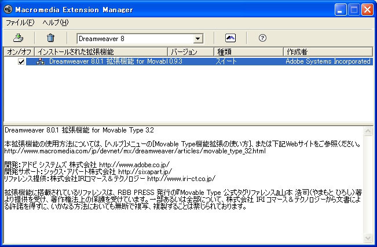Click the description heading Dreamweaver 8.0.1 拡張機能 for Movable Type 3.2

79,130
